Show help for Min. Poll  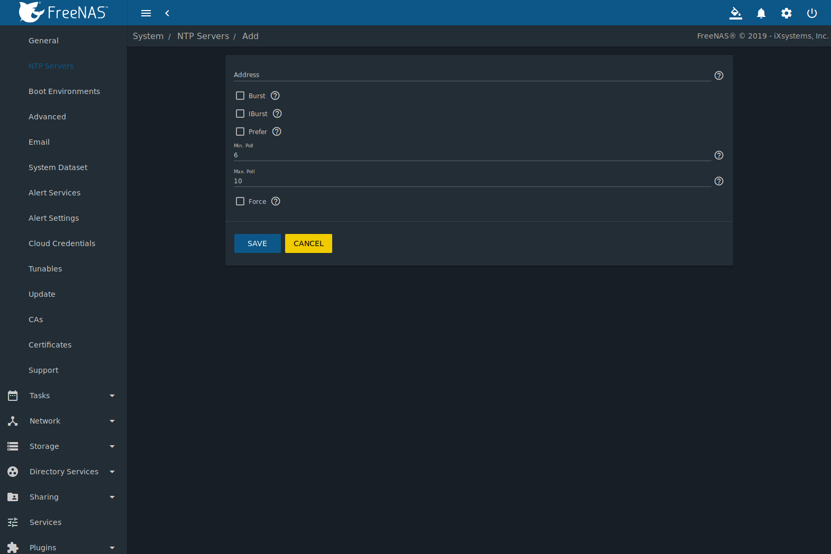tap(719, 155)
